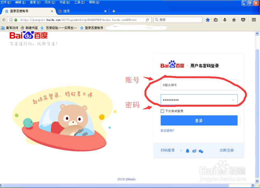260x188 pixels.
Task: Click the vertical scrollbar up arrow
Action: point(257,33)
